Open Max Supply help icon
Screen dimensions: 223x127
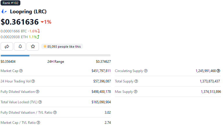[136, 92]
